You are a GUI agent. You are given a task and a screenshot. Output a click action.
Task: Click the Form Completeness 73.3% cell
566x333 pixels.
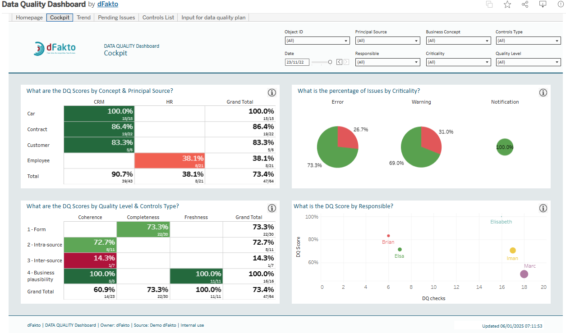click(143, 229)
